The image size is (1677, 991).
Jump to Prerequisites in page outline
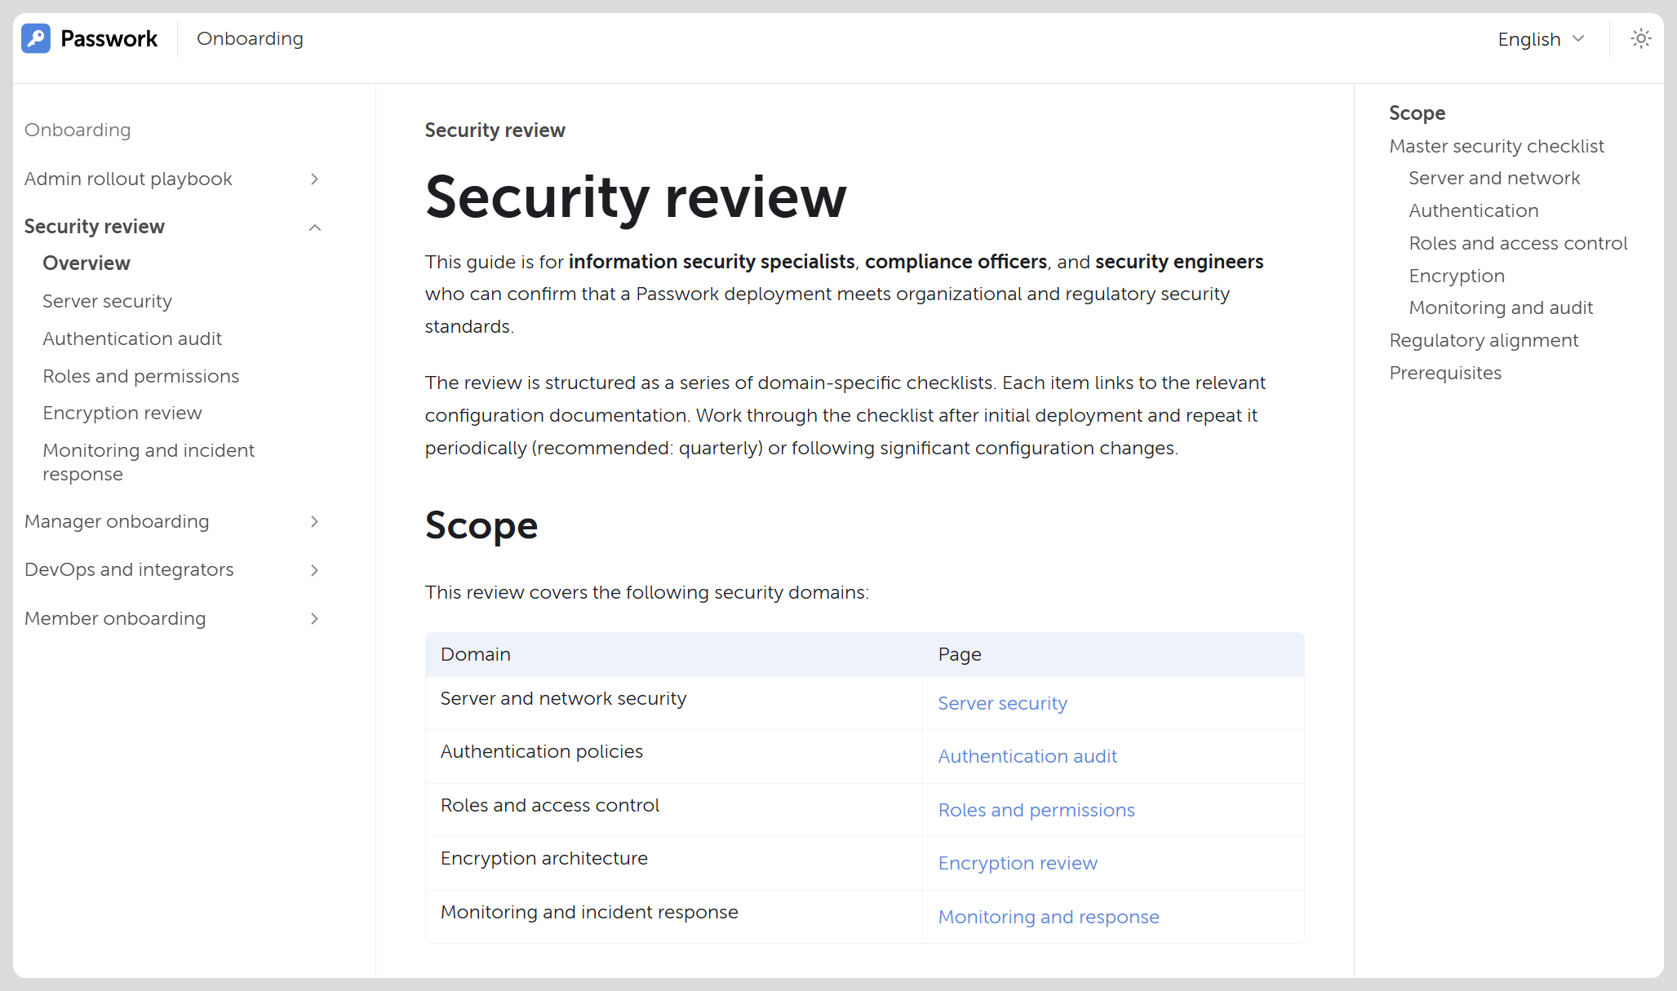click(x=1445, y=373)
